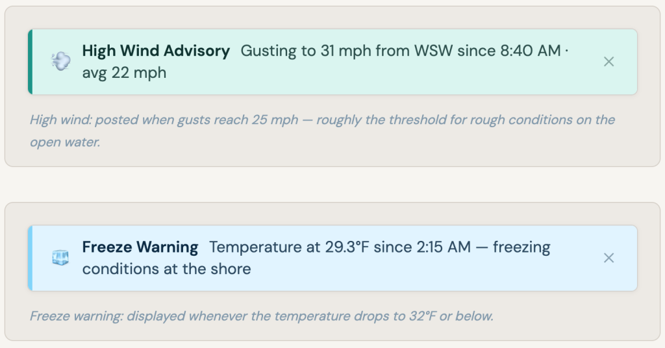The image size is (665, 348).
Task: Select the Freeze Warning title
Action: (140, 247)
